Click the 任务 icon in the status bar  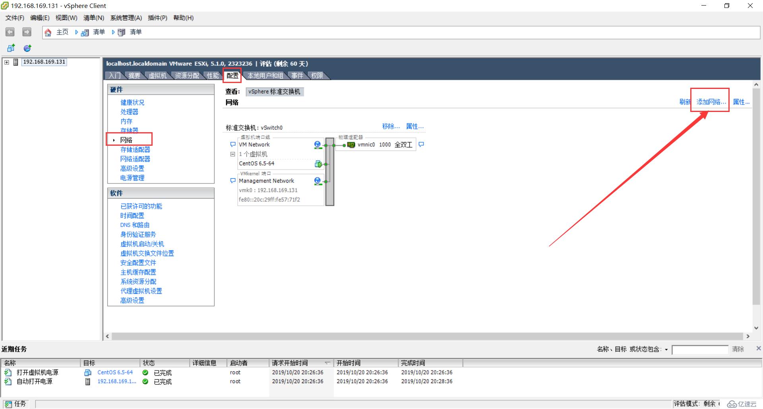[x=8, y=404]
